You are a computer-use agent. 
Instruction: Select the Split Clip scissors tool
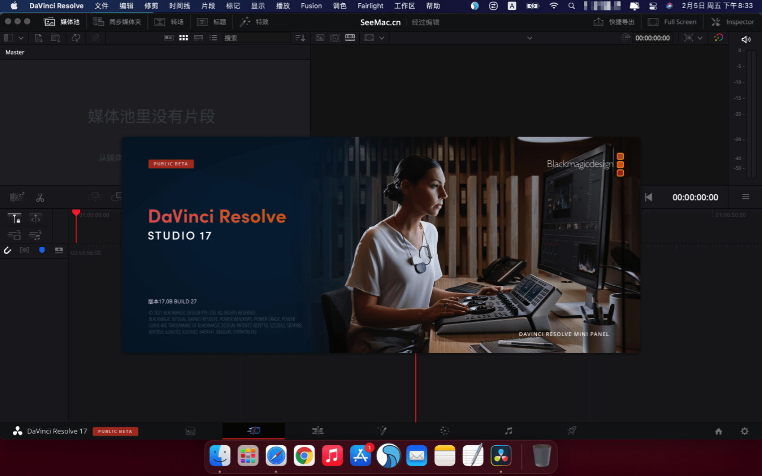40,198
